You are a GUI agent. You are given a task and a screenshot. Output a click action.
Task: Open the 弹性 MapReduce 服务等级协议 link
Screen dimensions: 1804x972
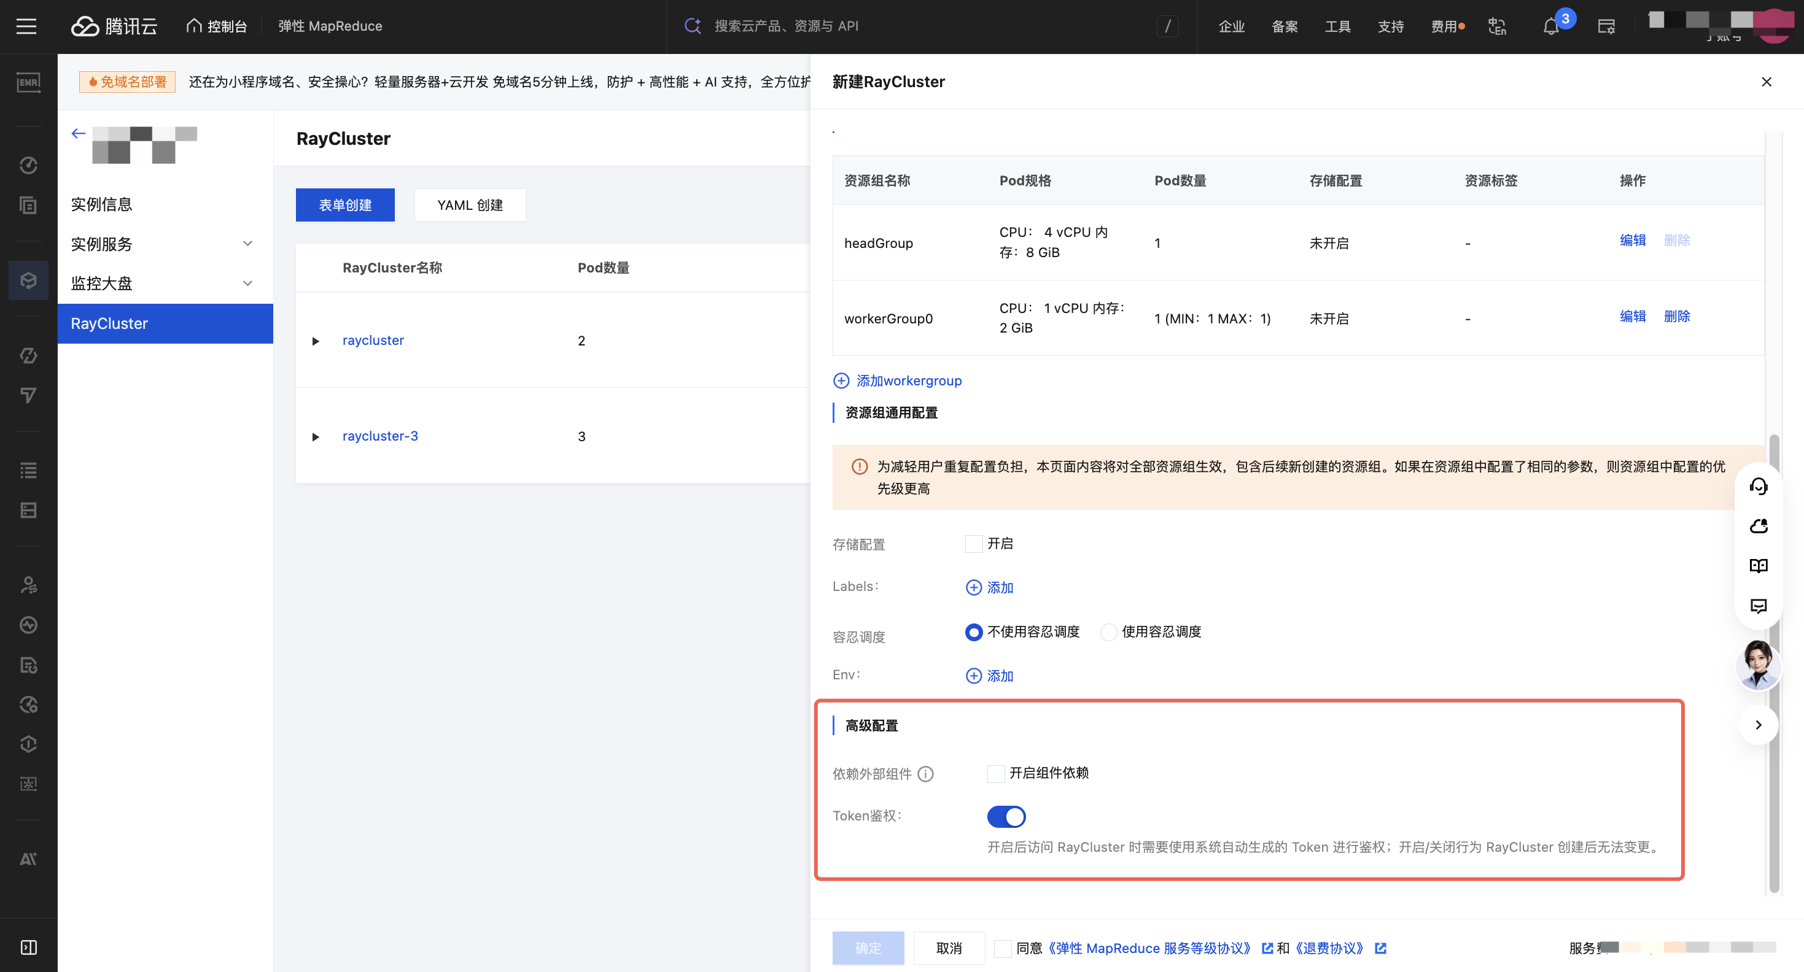(1150, 948)
